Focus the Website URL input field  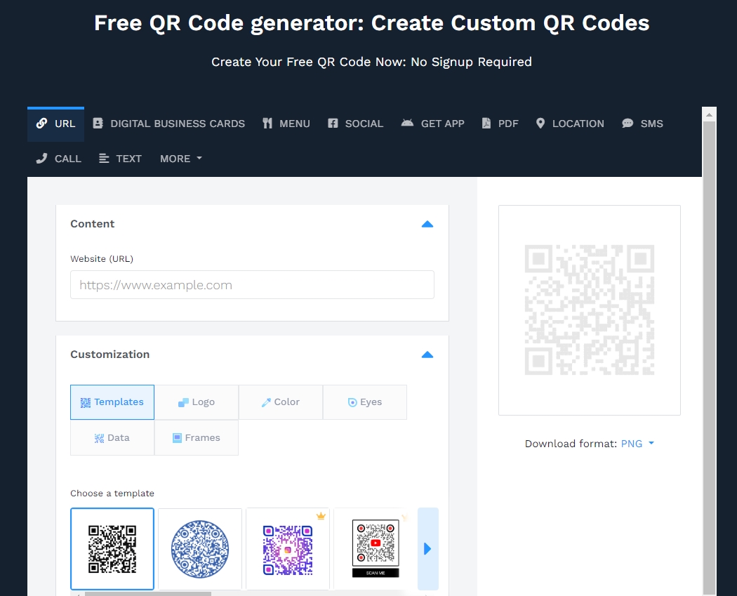click(252, 284)
